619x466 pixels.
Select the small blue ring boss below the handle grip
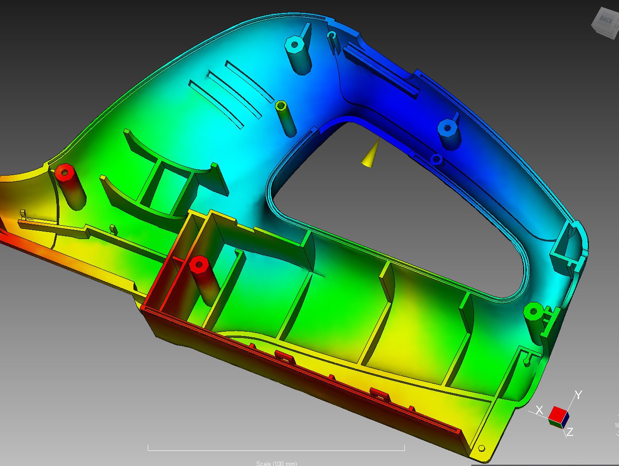pos(436,159)
